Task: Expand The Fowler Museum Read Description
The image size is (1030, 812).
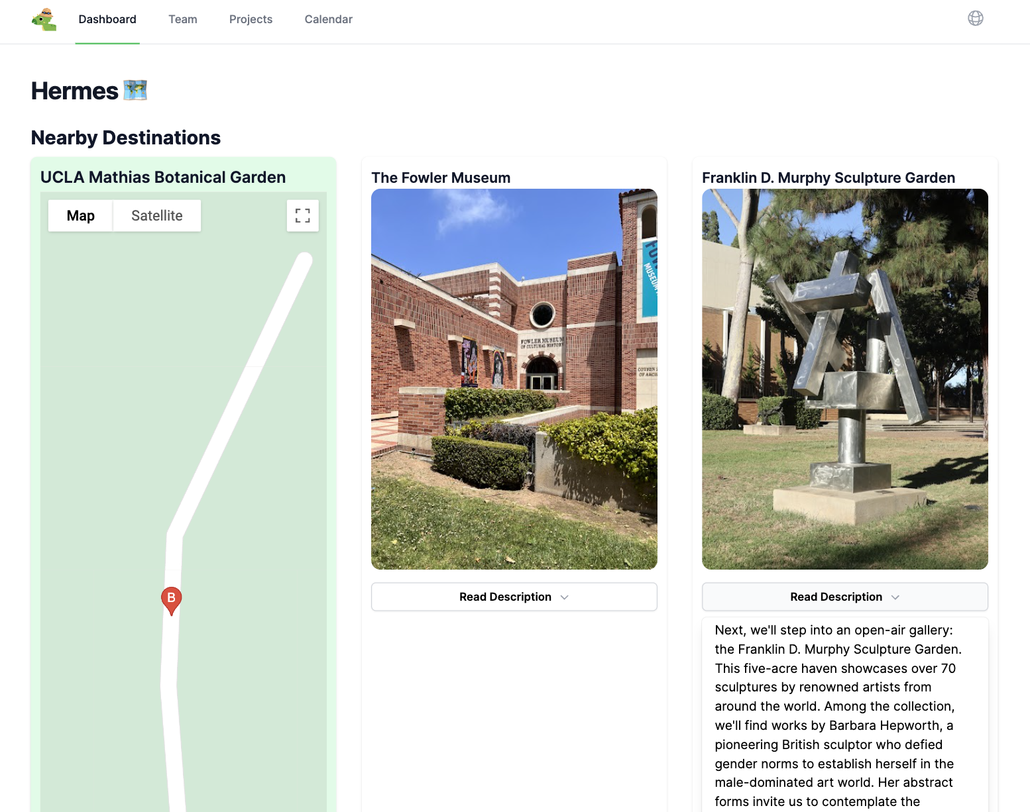Action: pos(514,597)
